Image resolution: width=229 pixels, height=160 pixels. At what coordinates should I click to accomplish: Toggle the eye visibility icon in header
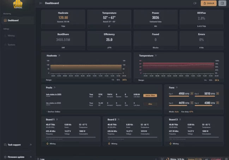coord(195,3)
